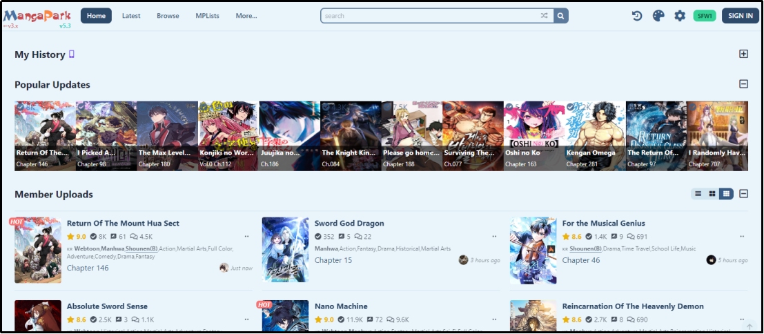The image size is (764, 334).
Task: Open more options dots for Sword God Dragon
Action: (494, 237)
